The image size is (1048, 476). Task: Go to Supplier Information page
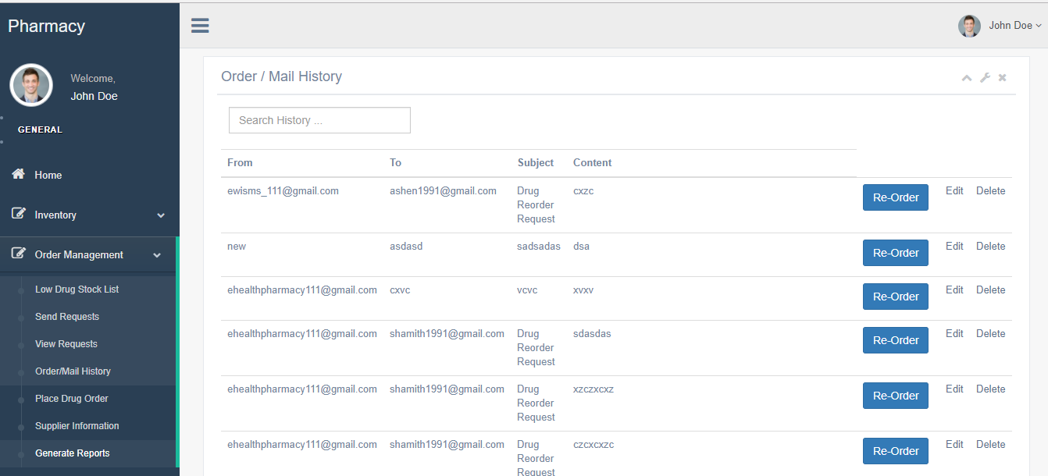coord(77,426)
